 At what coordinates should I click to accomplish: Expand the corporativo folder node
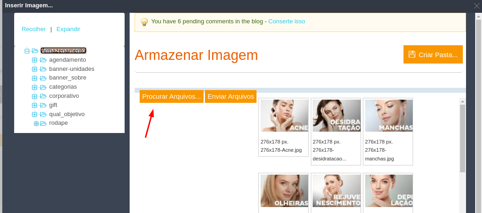[34, 96]
